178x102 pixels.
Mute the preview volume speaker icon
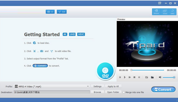(160, 77)
